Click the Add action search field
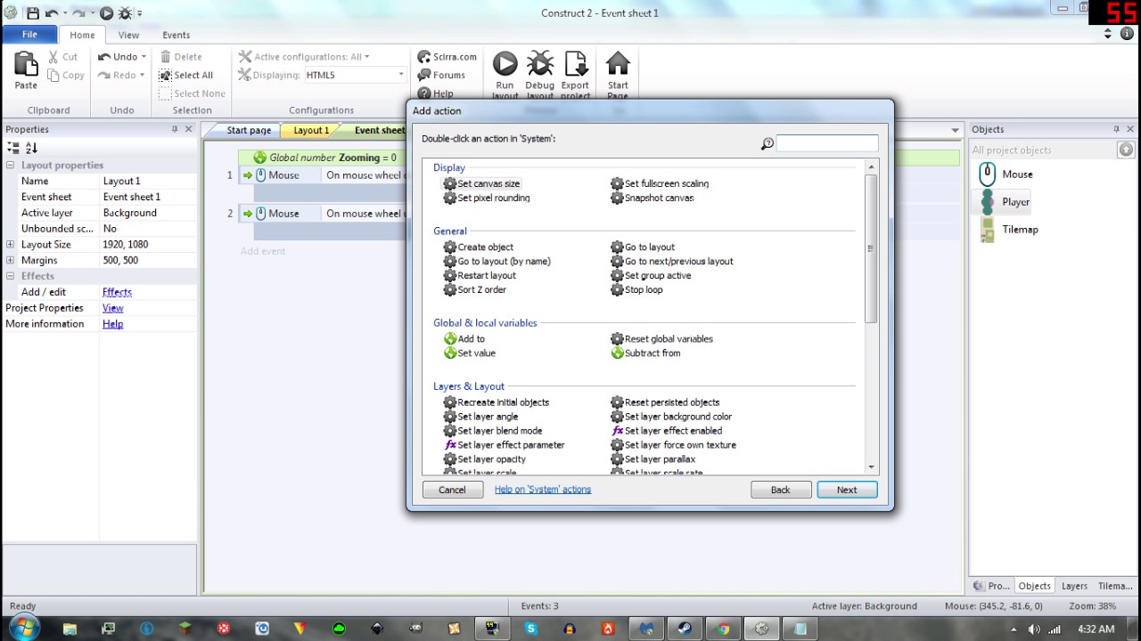 coord(827,143)
